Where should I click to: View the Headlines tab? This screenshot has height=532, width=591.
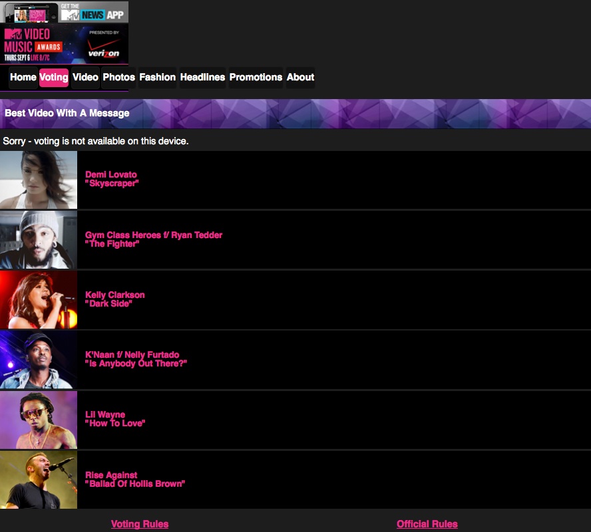tap(202, 78)
